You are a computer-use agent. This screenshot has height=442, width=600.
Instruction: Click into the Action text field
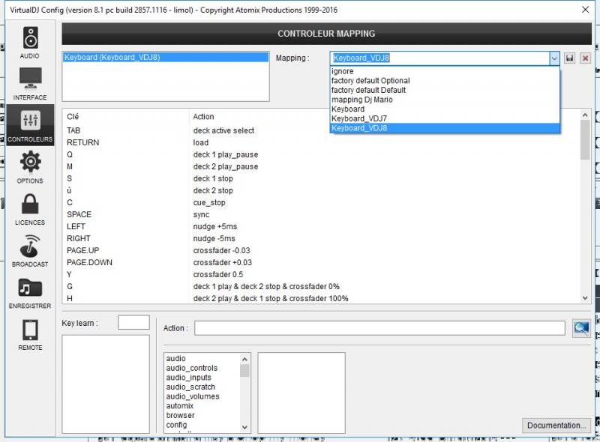pyautogui.click(x=379, y=328)
